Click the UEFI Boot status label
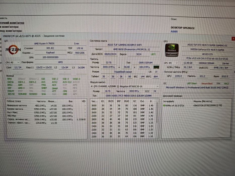This screenshot has width=235, height=176. pyautogui.click(x=192, y=83)
